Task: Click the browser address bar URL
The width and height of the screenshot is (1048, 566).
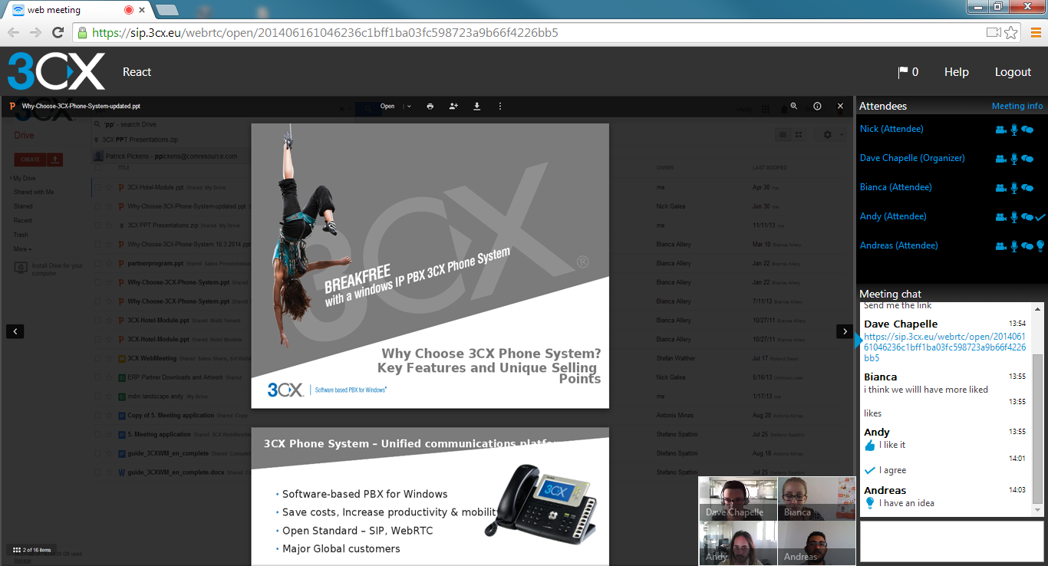Action: coord(325,33)
